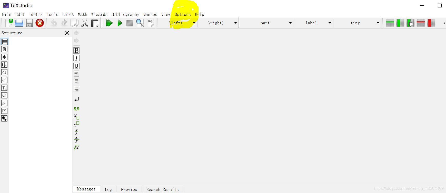This screenshot has height=193, width=446.
Task: Switch to the Preview tab
Action: coord(129,189)
